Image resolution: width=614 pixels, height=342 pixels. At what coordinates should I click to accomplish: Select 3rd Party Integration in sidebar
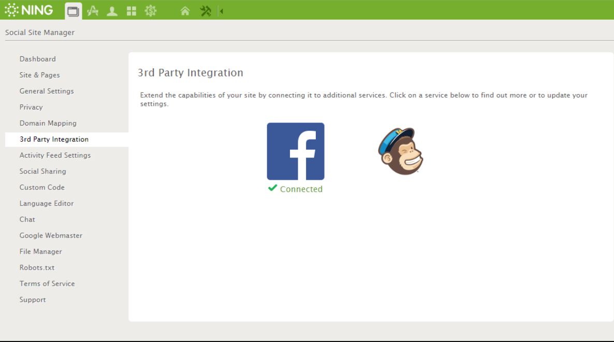(54, 139)
